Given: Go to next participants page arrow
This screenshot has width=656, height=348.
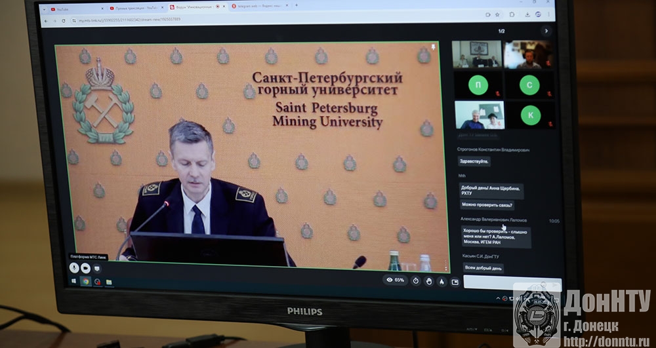Looking at the screenshot, I should (x=546, y=31).
